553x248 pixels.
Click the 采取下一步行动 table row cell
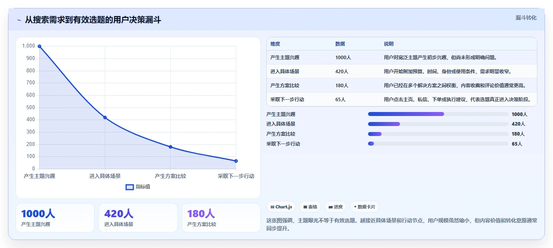tap(287, 100)
